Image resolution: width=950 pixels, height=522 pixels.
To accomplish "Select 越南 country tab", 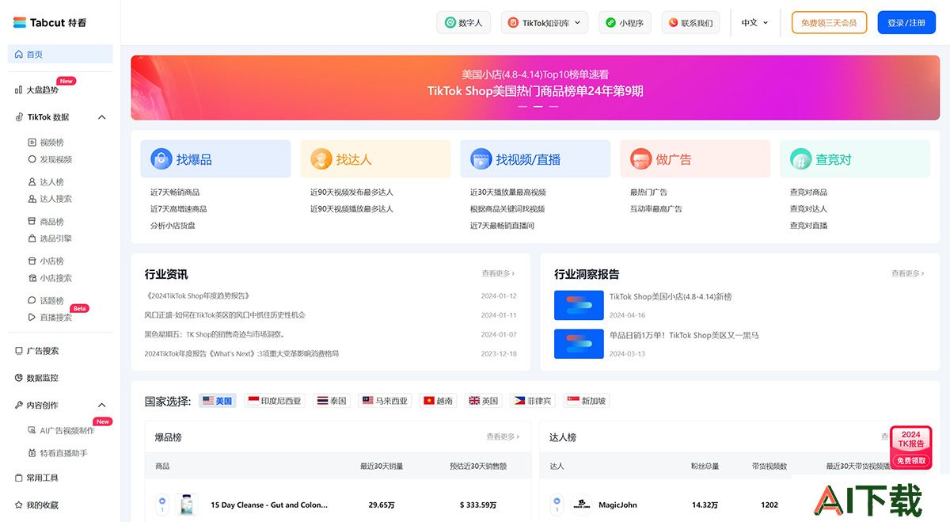I will click(x=438, y=401).
